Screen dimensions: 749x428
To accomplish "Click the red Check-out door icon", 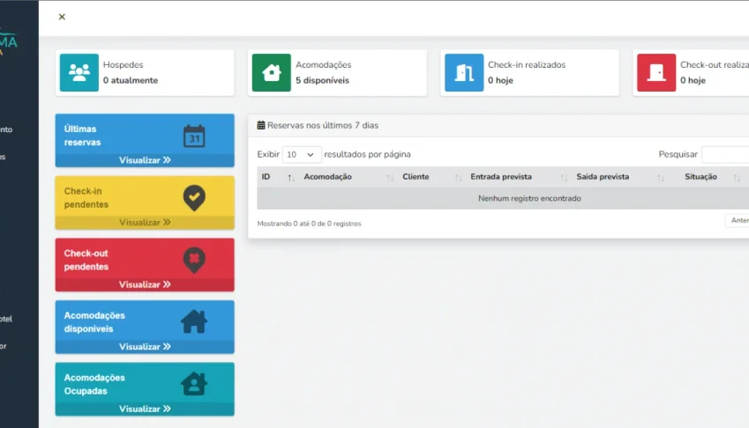I will pos(656,72).
